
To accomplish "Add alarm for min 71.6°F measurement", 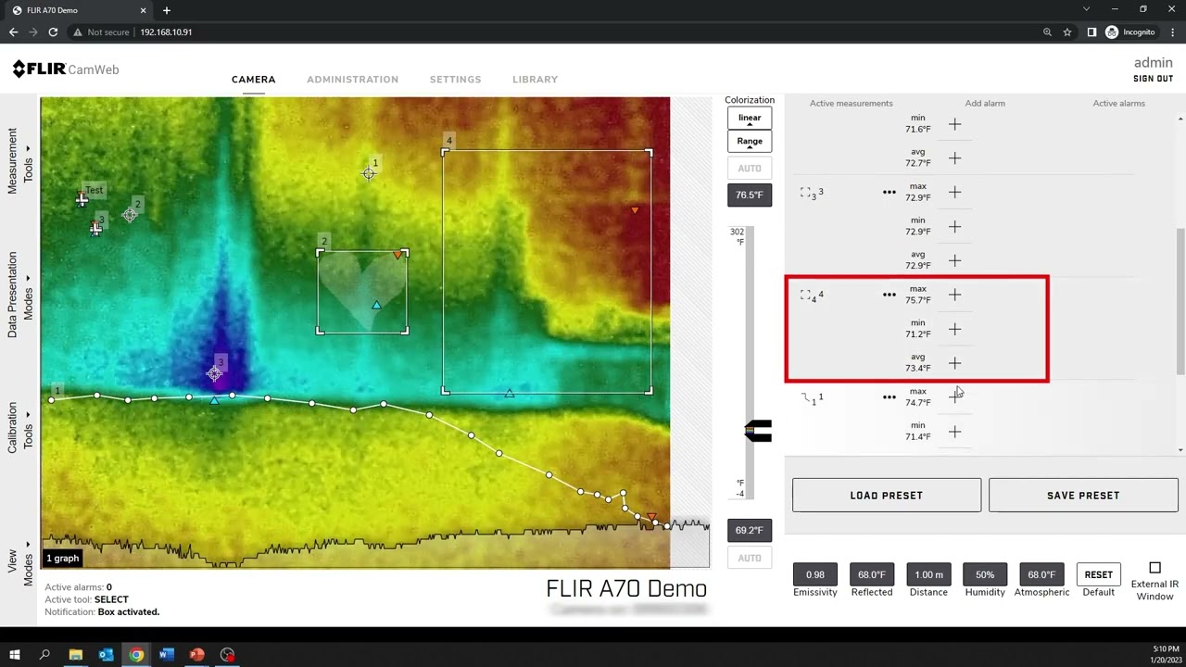I will (x=954, y=124).
